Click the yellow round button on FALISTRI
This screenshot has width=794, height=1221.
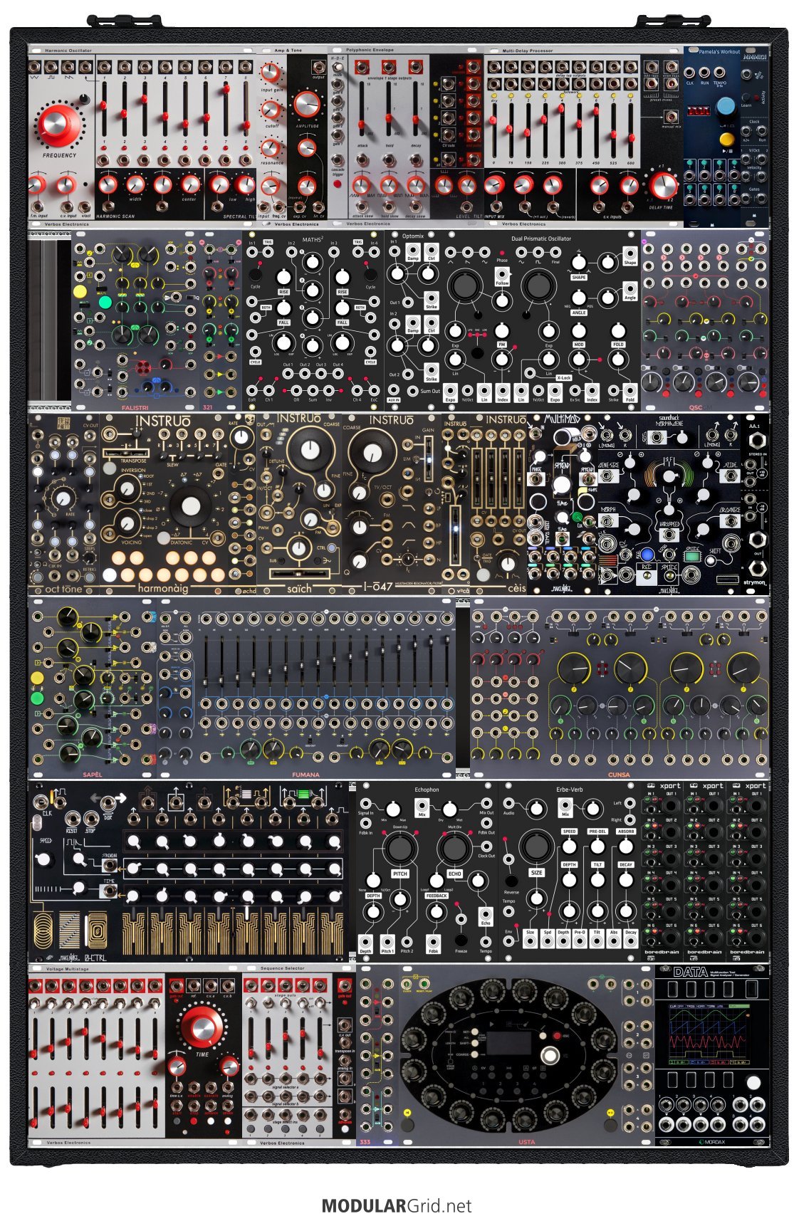click(x=80, y=290)
